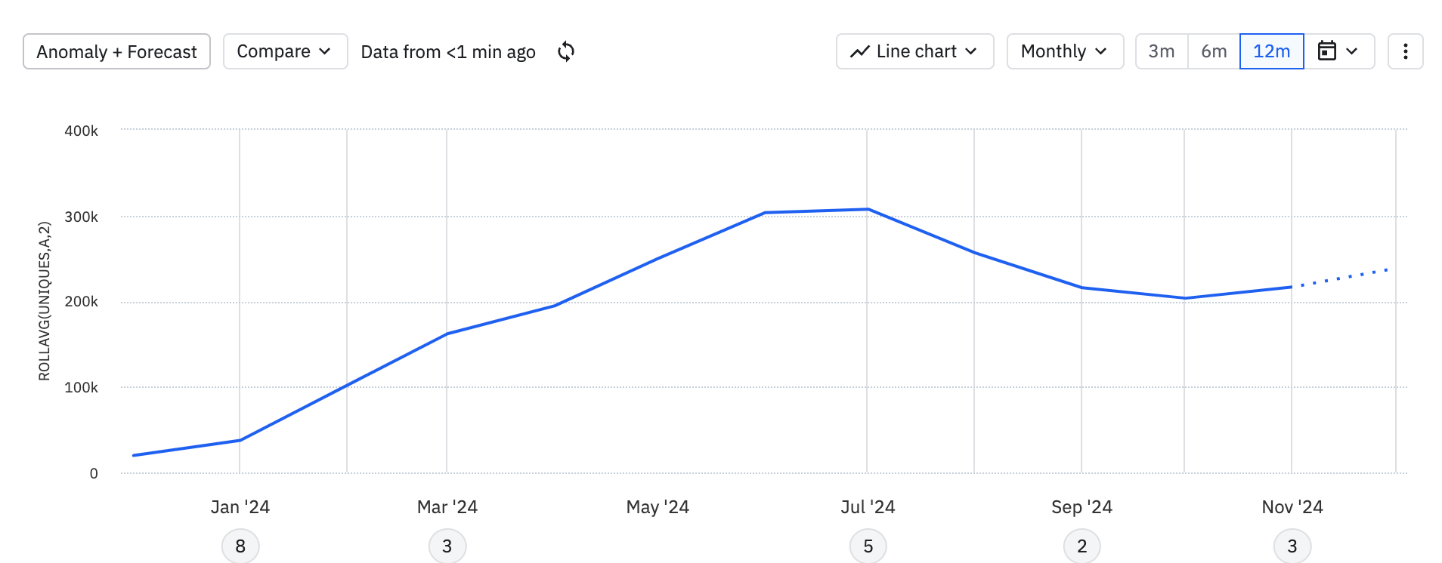Click the line peak at Jul '24

pos(868,209)
